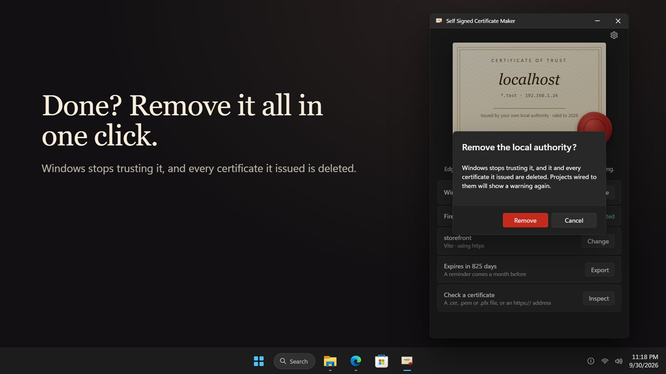666x374 pixels.
Task: Click the 'Expires in 825 days' text
Action: tap(470, 266)
